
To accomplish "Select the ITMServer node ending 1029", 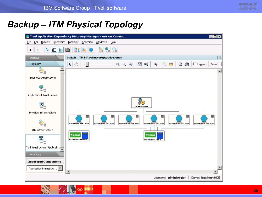I will [x=179, y=120].
